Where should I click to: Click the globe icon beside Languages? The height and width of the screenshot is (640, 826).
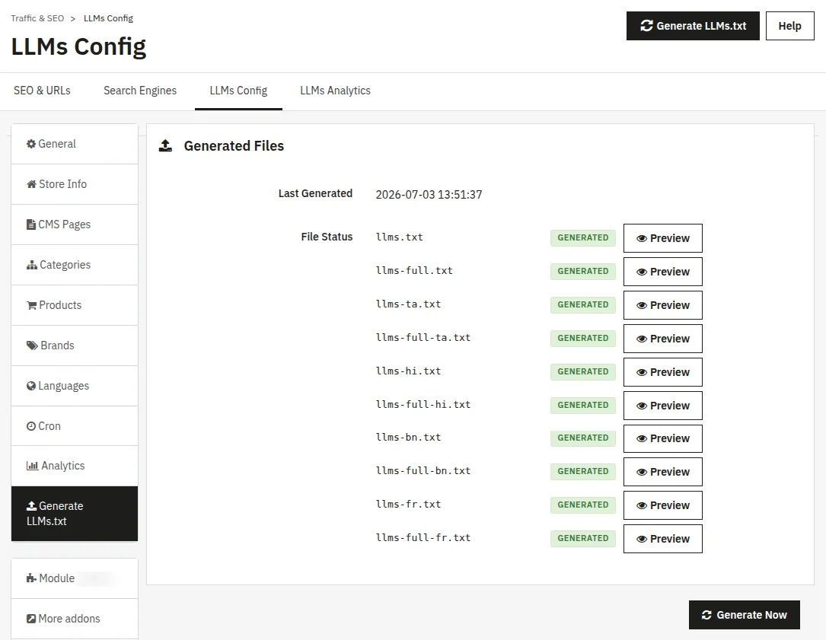click(31, 386)
